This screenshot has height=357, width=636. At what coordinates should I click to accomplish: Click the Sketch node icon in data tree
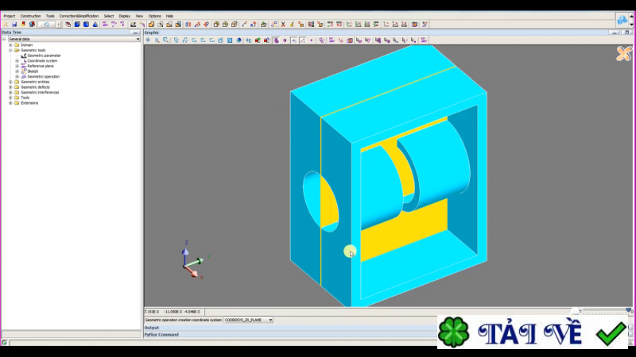coord(24,71)
